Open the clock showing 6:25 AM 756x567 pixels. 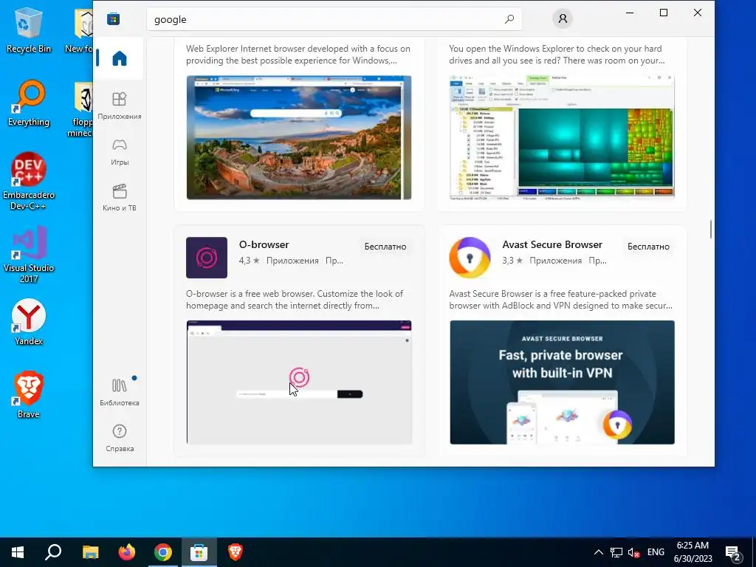click(693, 552)
